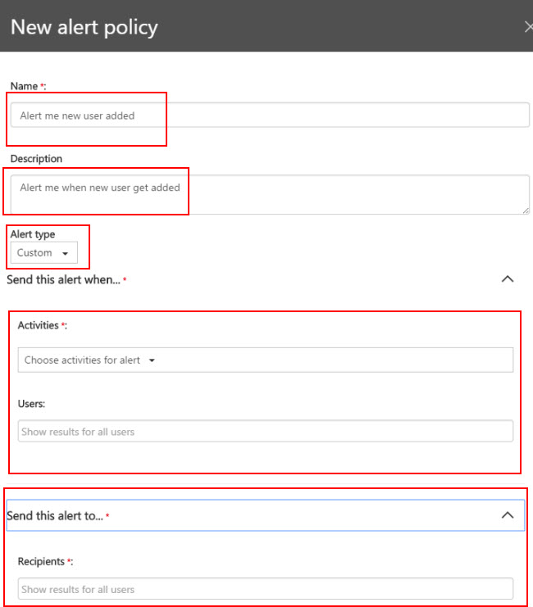Click the Name input field

[269, 116]
